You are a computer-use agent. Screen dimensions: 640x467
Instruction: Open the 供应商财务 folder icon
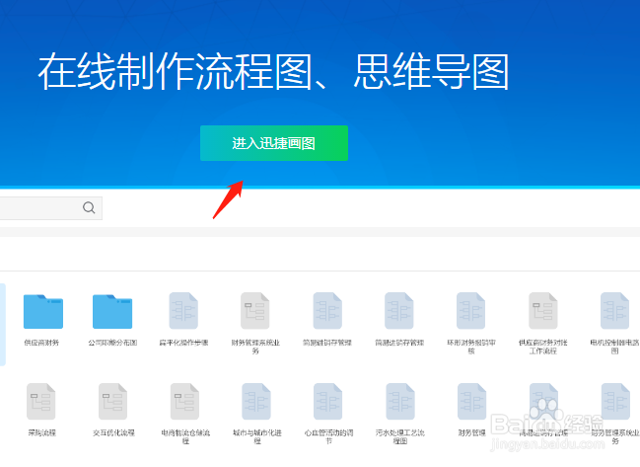coord(43,311)
